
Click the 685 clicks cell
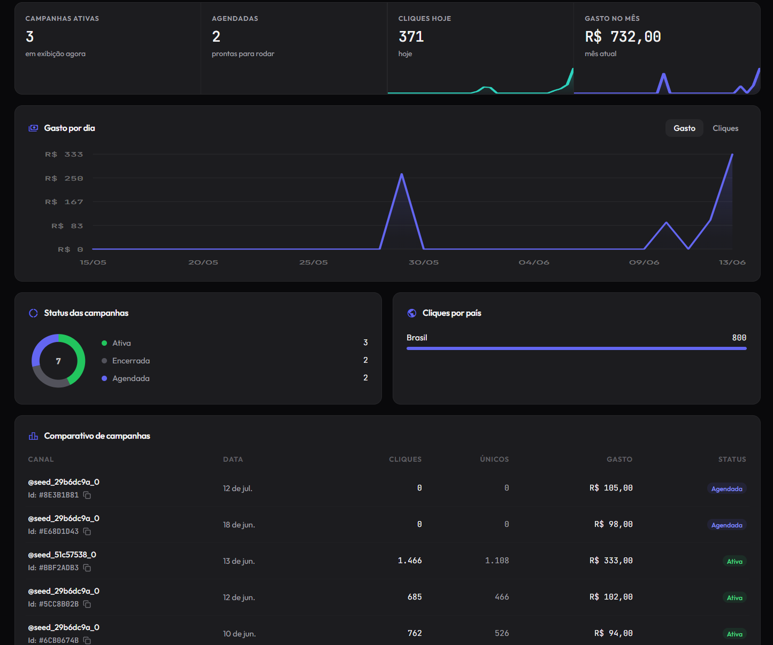tap(415, 597)
